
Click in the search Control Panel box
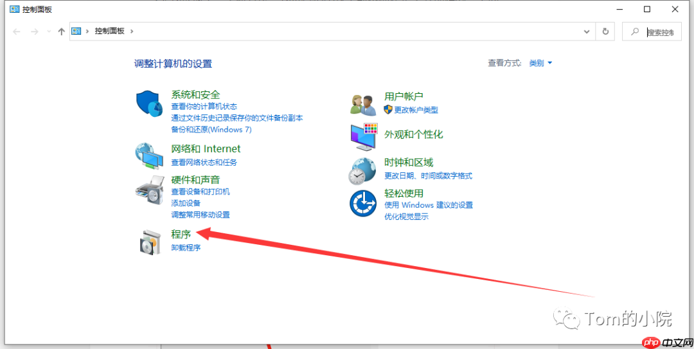coord(652,31)
